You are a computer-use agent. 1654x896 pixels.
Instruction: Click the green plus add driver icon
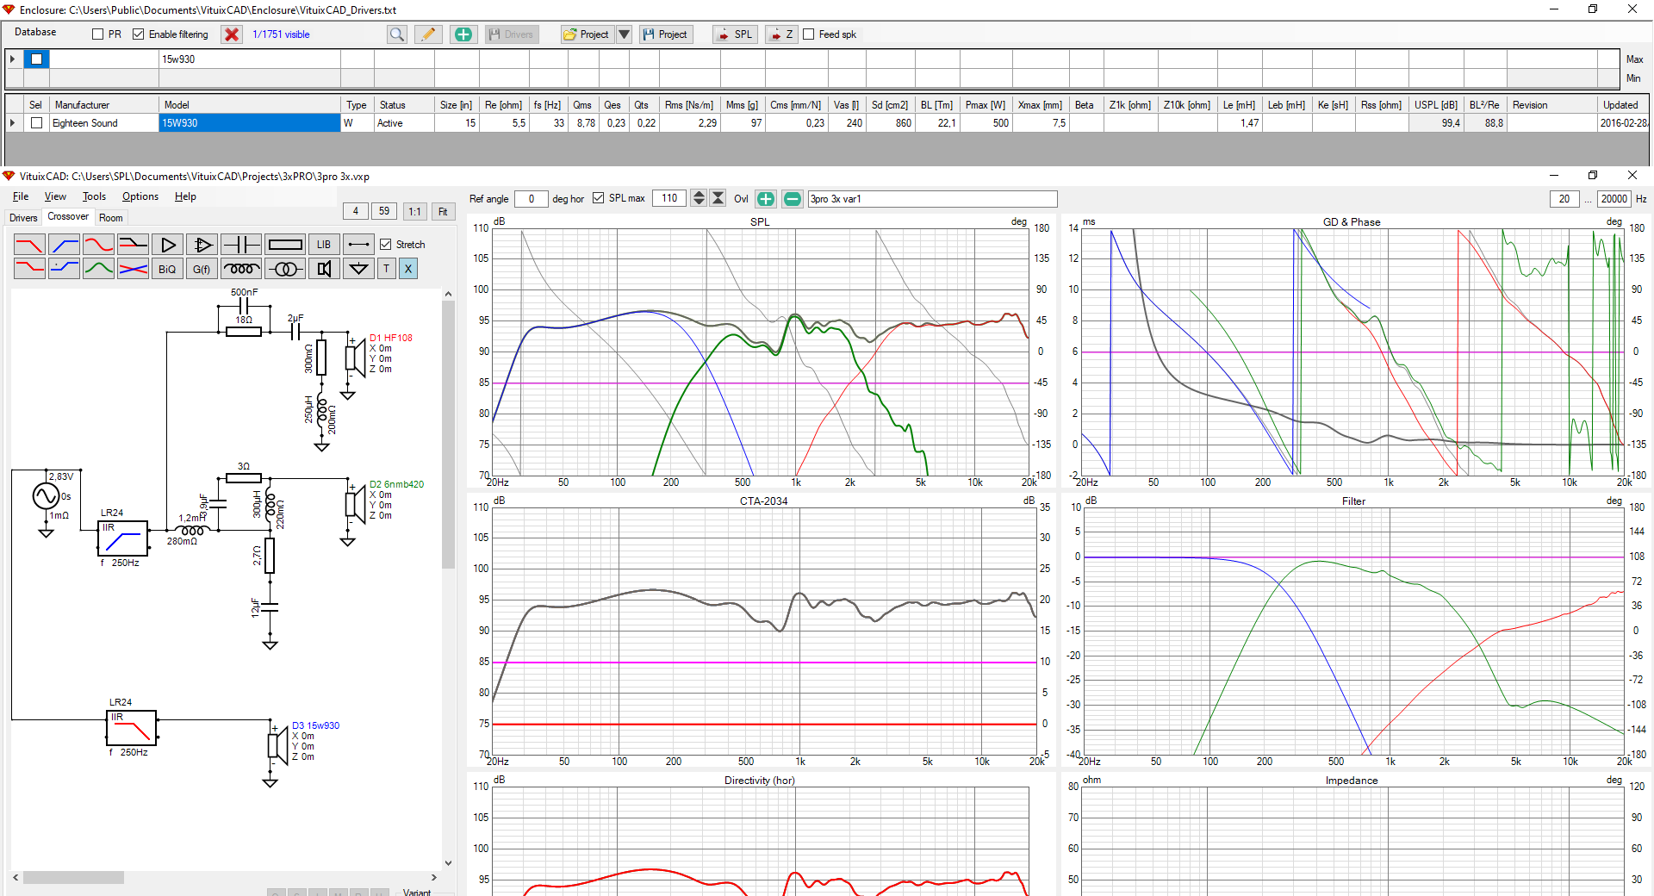pos(463,34)
